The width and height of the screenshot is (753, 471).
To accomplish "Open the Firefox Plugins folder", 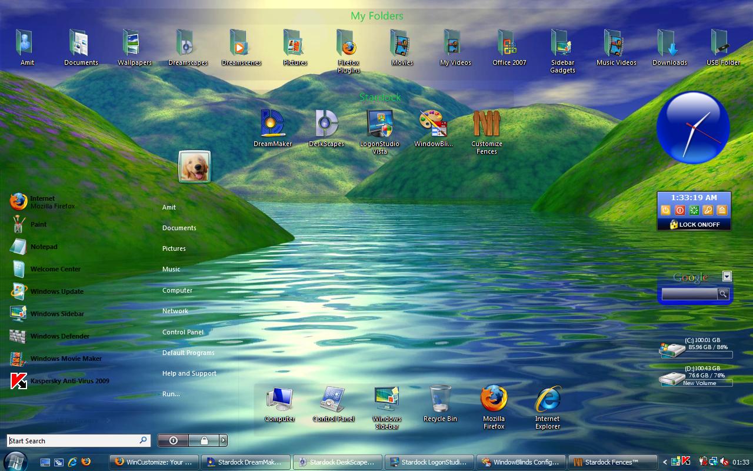I will coord(348,51).
